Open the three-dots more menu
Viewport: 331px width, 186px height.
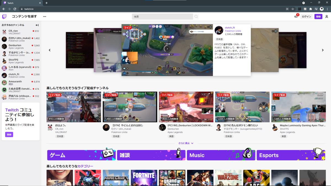tap(45, 17)
